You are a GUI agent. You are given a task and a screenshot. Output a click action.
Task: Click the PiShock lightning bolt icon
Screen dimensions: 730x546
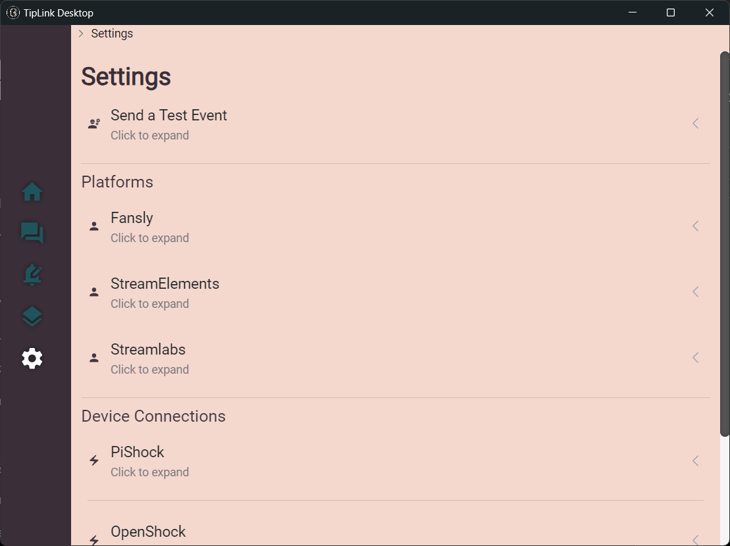(x=94, y=460)
